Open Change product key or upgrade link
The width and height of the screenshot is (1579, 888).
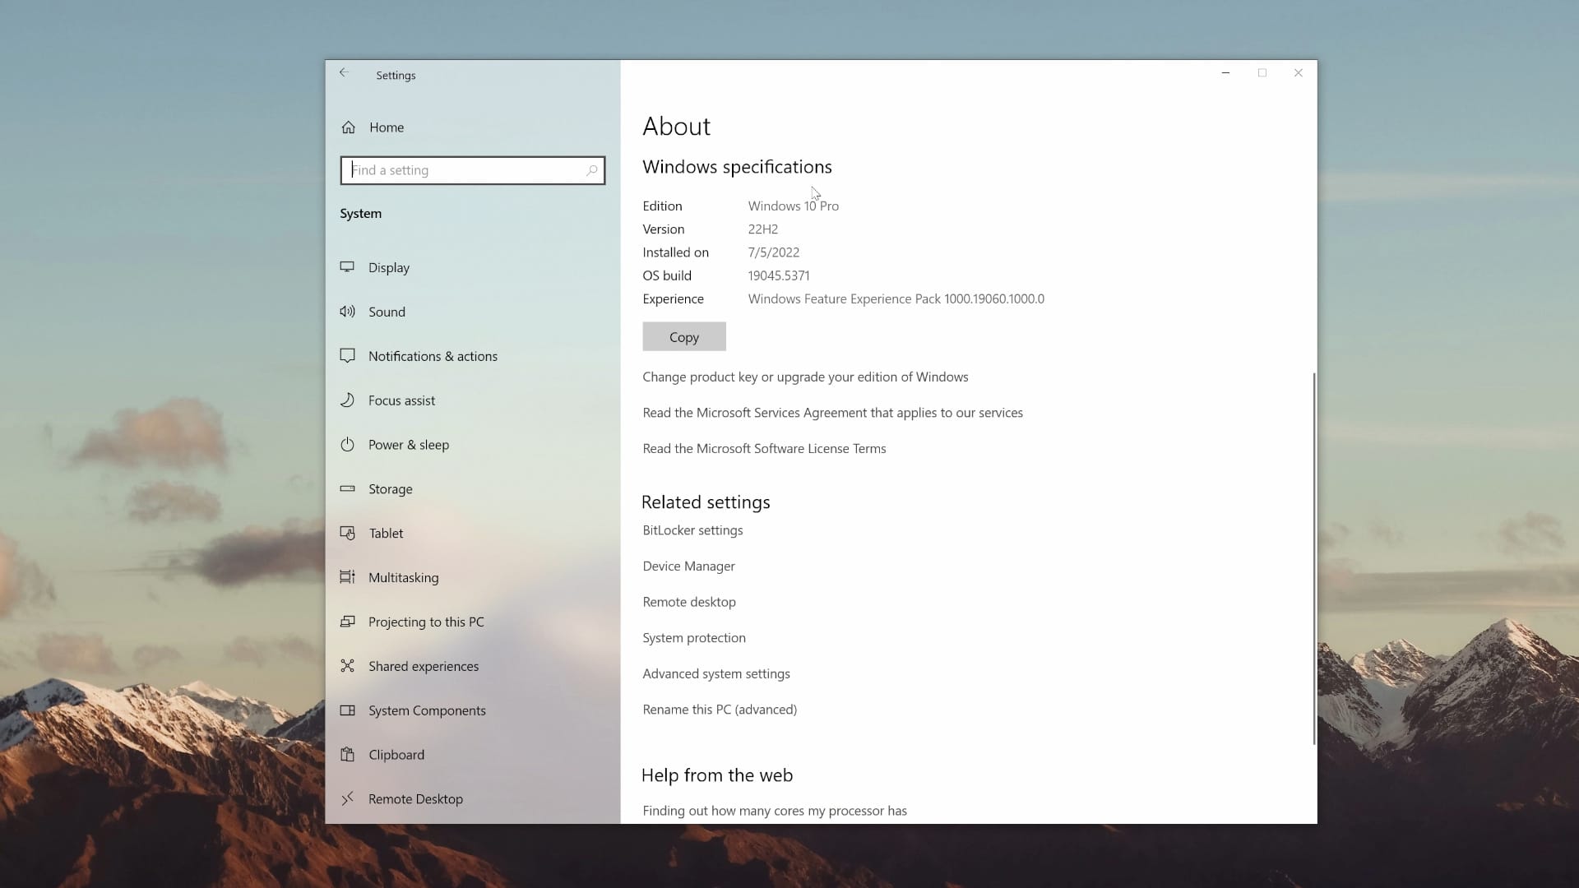tap(805, 377)
